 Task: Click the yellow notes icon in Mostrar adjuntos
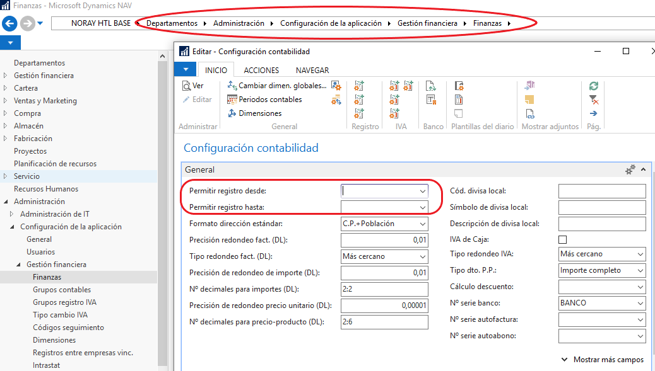(529, 100)
